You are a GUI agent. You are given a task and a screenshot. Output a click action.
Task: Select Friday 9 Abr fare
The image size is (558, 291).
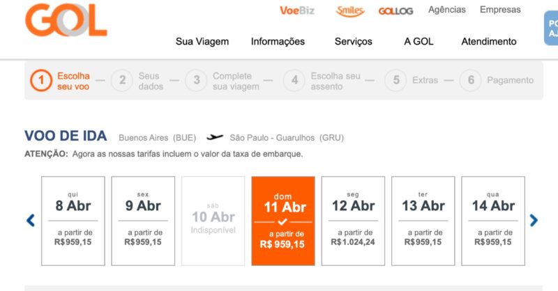click(143, 221)
